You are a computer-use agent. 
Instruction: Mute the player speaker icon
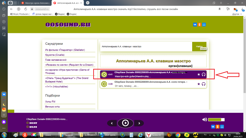point(204,120)
